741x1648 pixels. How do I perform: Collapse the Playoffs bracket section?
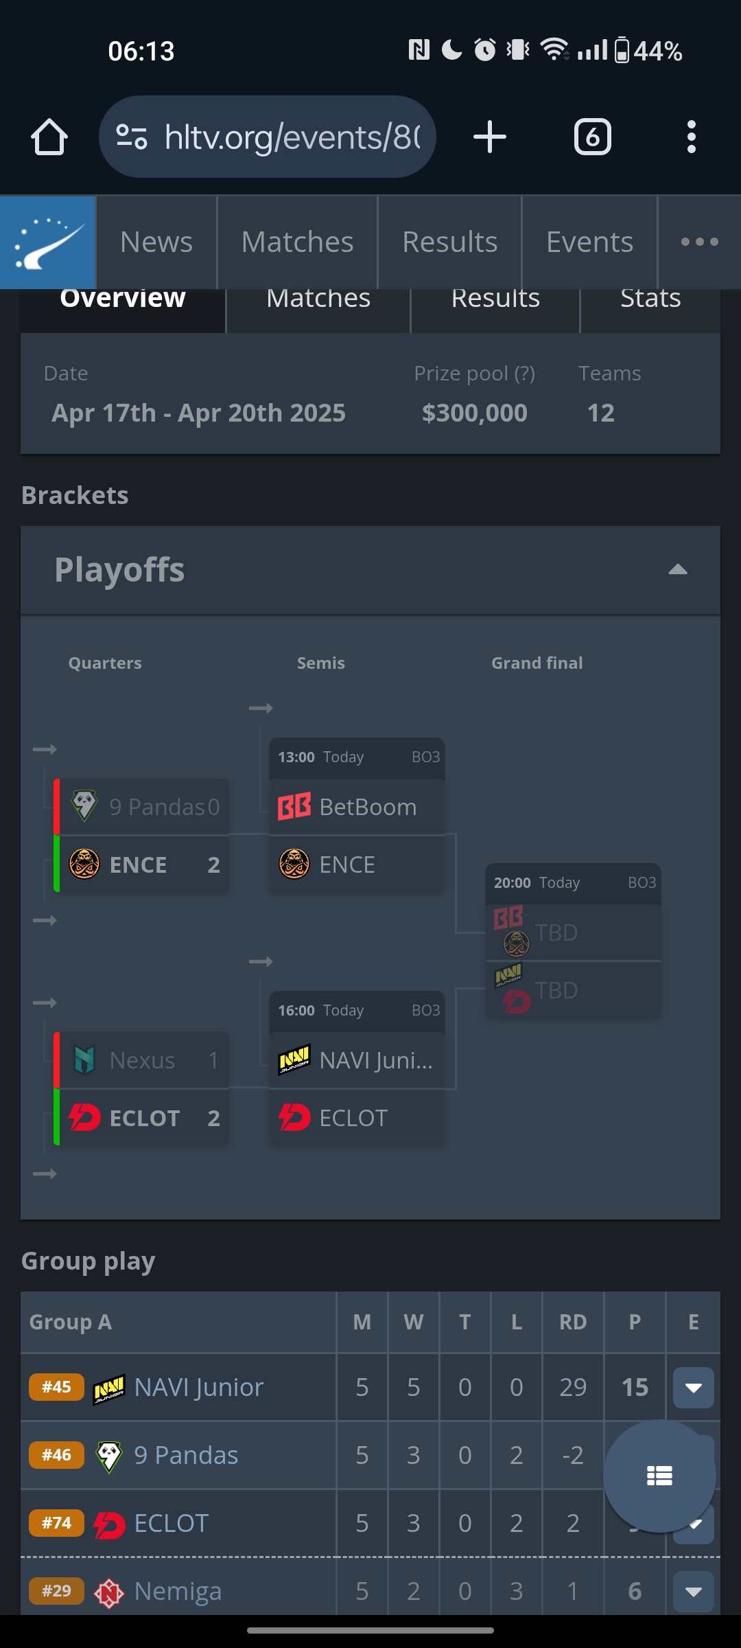677,570
